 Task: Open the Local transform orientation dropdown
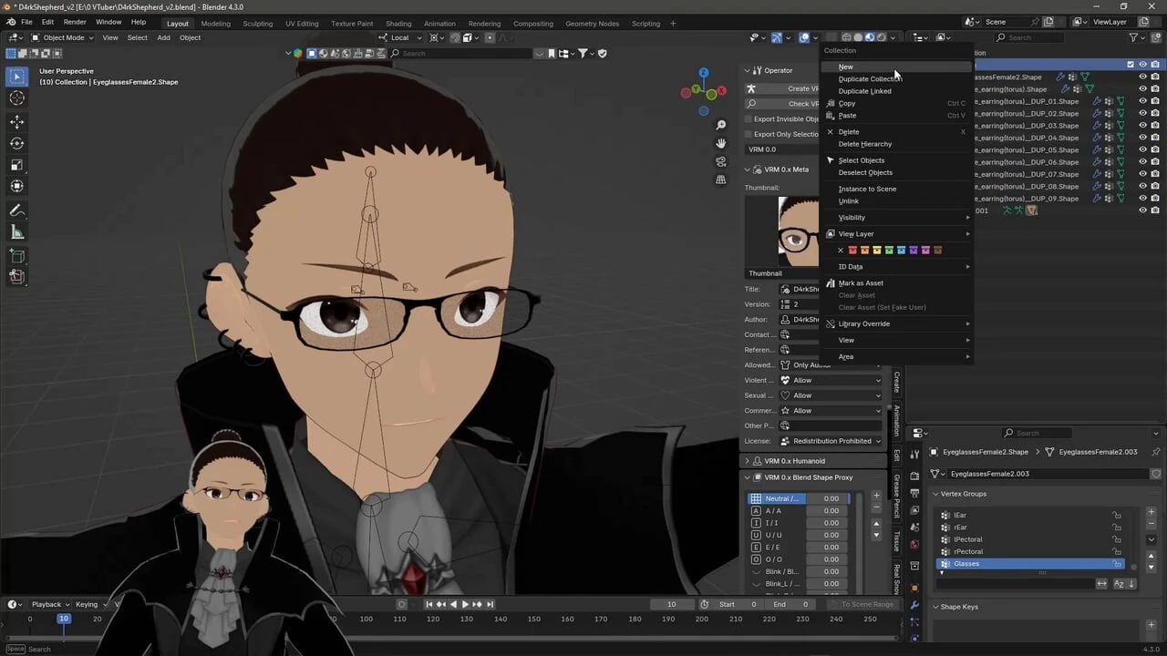coord(401,37)
